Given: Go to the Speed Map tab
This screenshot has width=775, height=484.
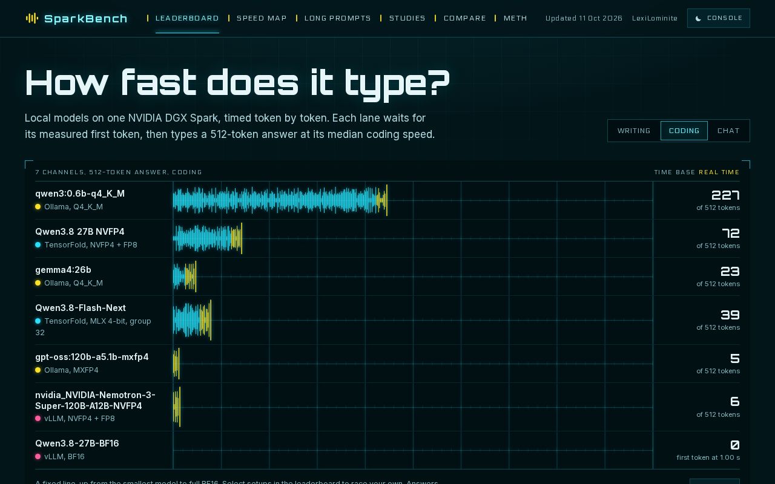Looking at the screenshot, I should click(262, 18).
